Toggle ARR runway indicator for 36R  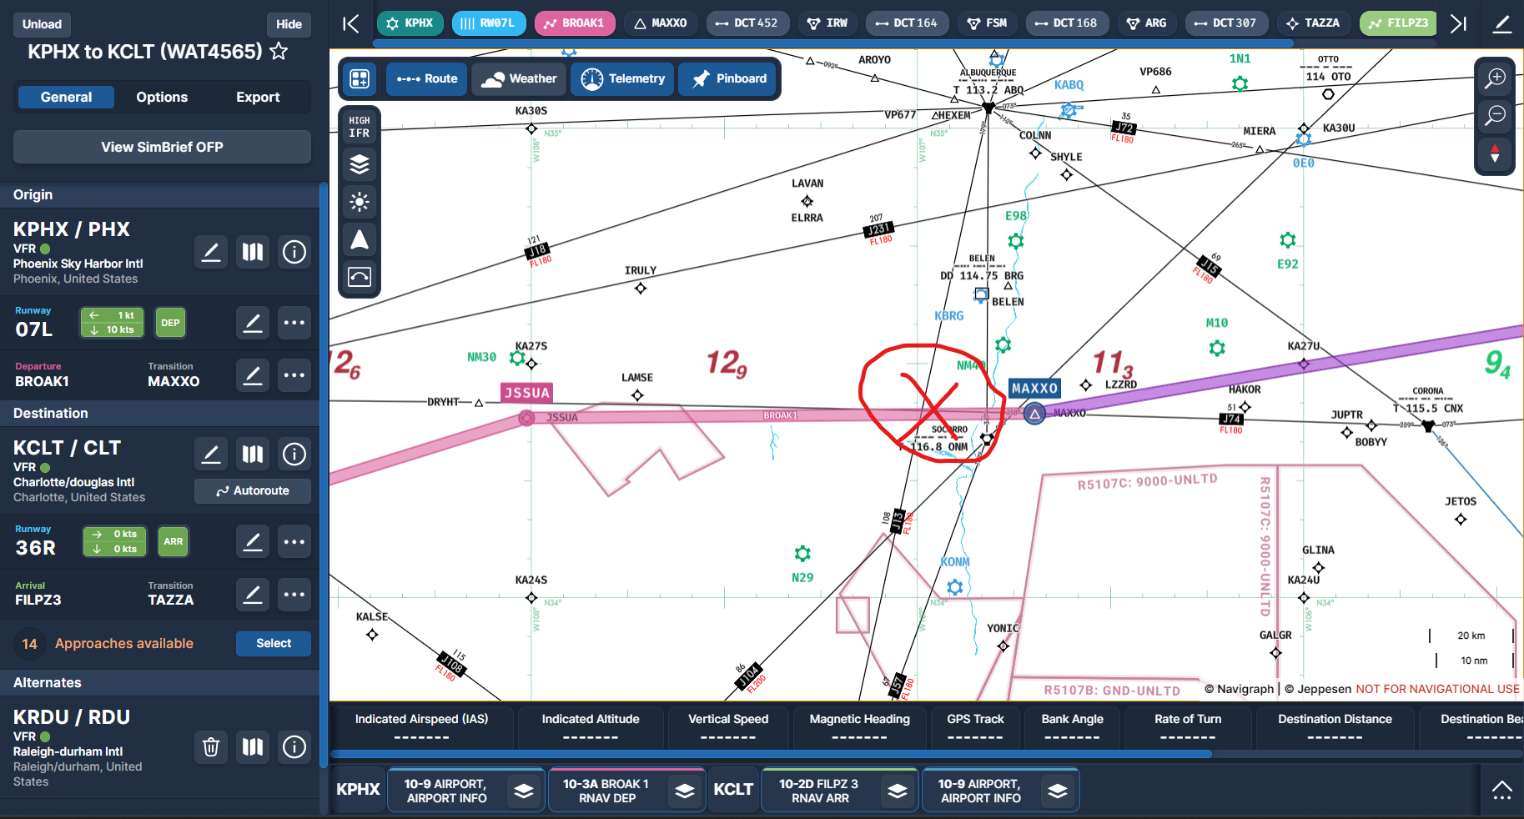click(173, 541)
